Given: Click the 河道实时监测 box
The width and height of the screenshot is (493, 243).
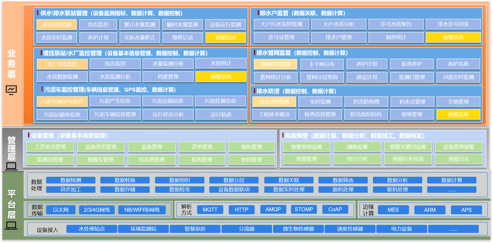Looking at the screenshot, I should point(458,77).
